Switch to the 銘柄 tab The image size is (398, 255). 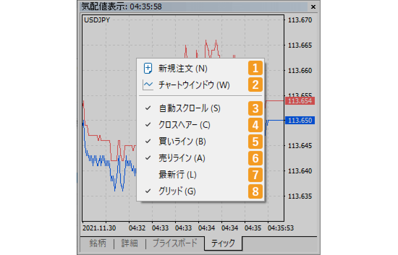[x=98, y=243]
